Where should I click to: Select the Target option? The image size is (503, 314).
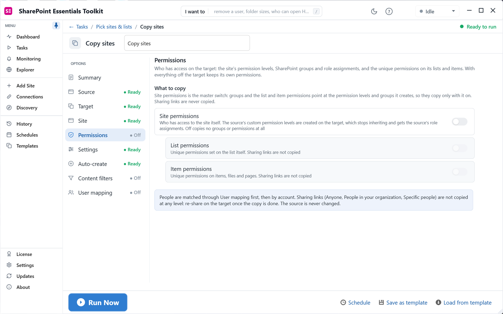tap(105, 106)
